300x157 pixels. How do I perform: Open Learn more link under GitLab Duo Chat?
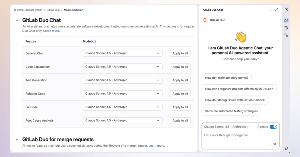click(x=51, y=31)
